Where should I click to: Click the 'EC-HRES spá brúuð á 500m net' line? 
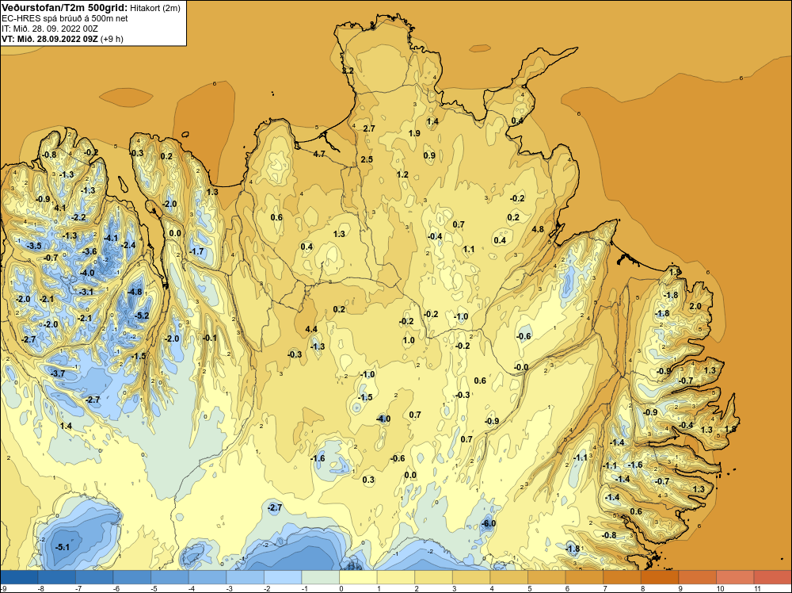point(65,18)
